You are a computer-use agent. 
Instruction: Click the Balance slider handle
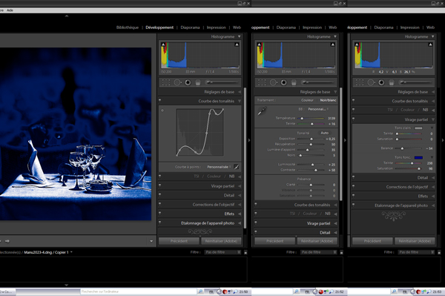click(402, 148)
